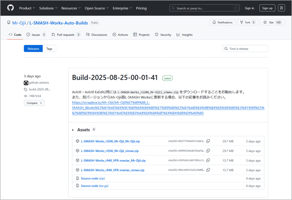The height and width of the screenshot is (200, 292).
Task: Copy sha256 of r940_VFR-maniac_vimeo.zip
Action: point(208,170)
